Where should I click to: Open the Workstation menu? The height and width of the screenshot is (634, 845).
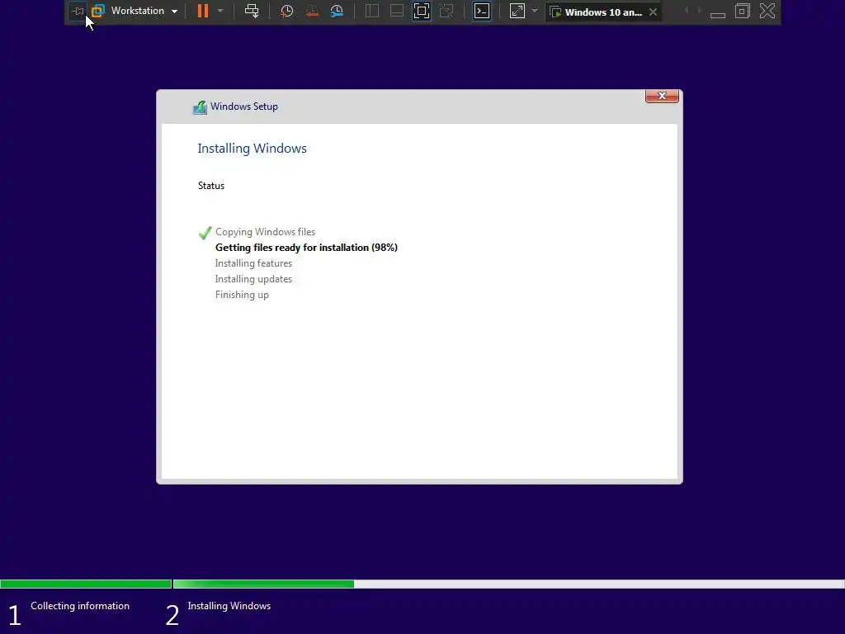click(144, 11)
